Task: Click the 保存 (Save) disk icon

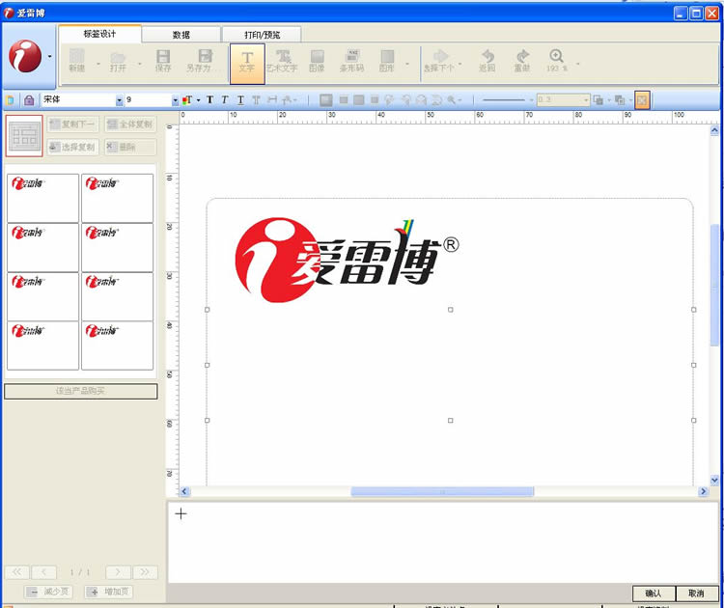Action: (x=163, y=61)
